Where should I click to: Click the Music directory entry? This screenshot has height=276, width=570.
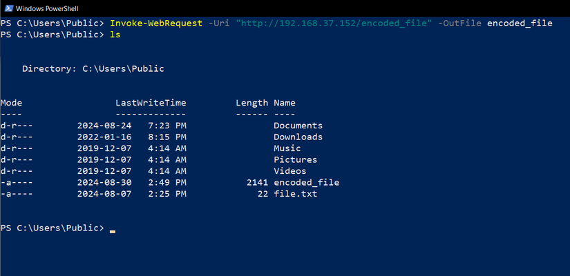[287, 148]
